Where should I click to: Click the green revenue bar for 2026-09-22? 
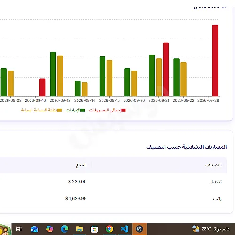(x=177, y=78)
